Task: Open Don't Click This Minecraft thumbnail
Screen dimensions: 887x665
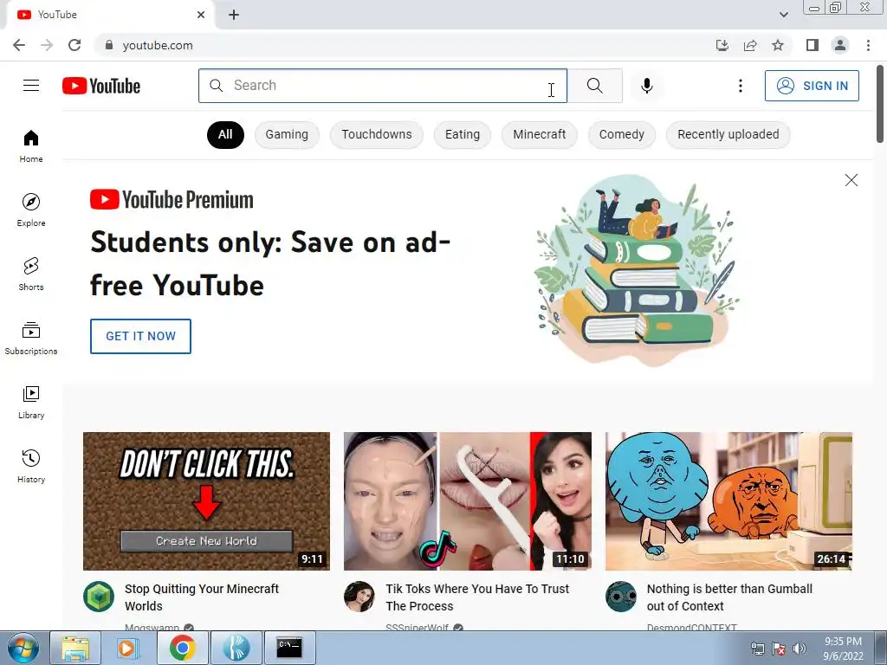Action: click(206, 501)
